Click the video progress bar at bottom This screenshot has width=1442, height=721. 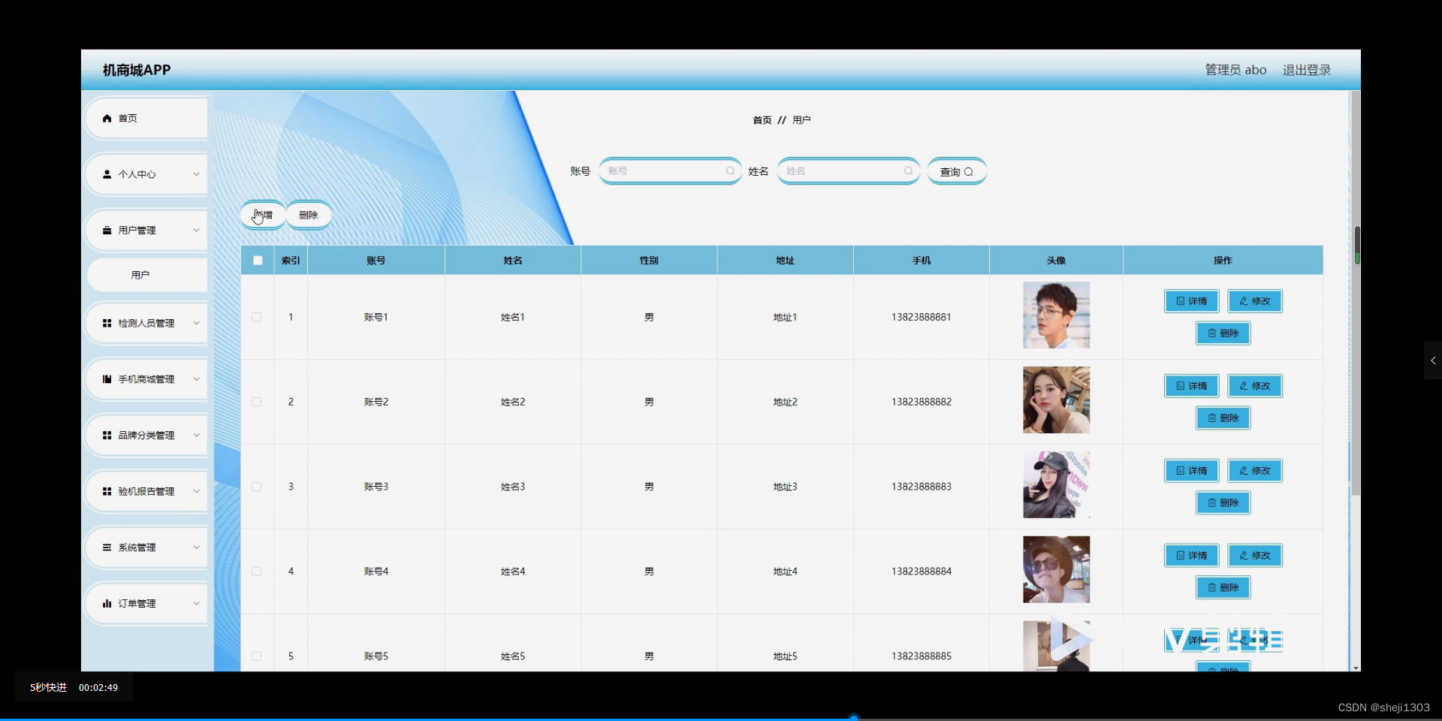point(854,716)
